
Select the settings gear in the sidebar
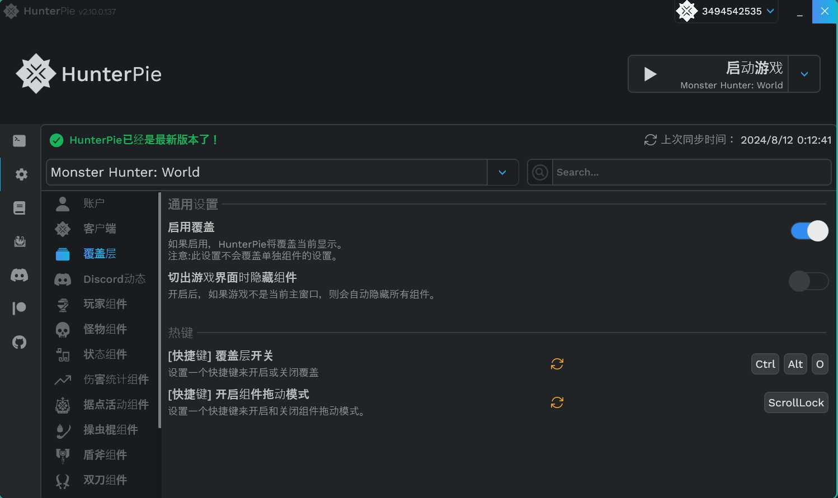coord(21,174)
